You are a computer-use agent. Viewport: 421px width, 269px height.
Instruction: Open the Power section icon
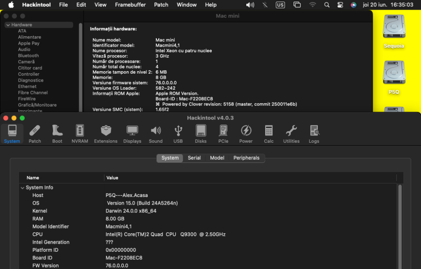pos(246,134)
